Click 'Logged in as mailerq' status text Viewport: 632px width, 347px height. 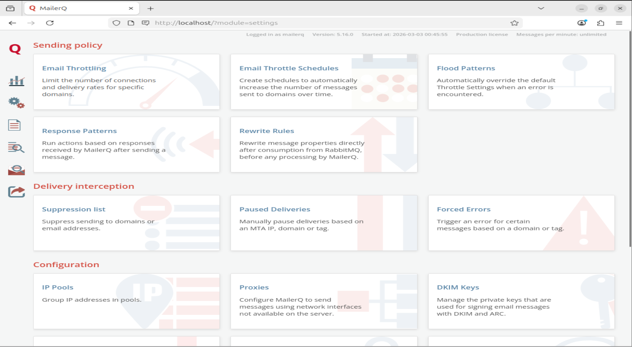tap(275, 35)
